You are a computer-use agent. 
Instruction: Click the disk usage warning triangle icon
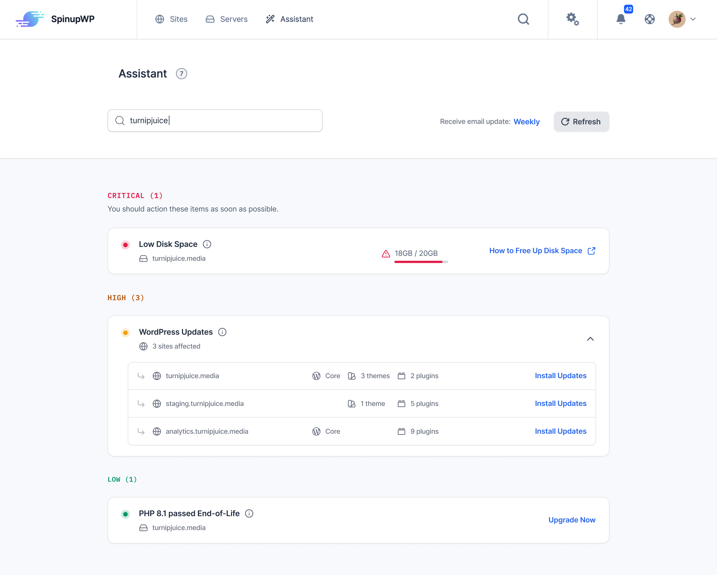(x=386, y=254)
